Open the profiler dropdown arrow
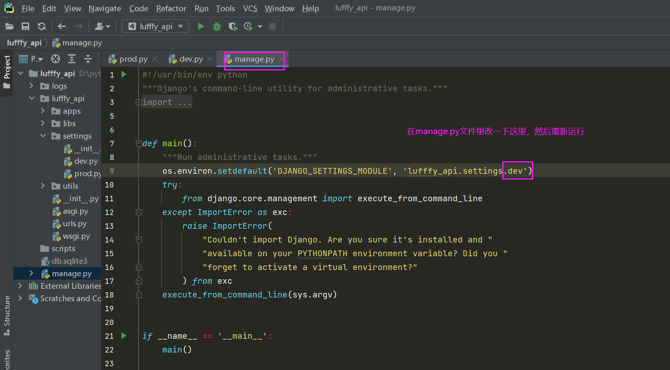Screen dimensions: 670x370 (x=260, y=26)
